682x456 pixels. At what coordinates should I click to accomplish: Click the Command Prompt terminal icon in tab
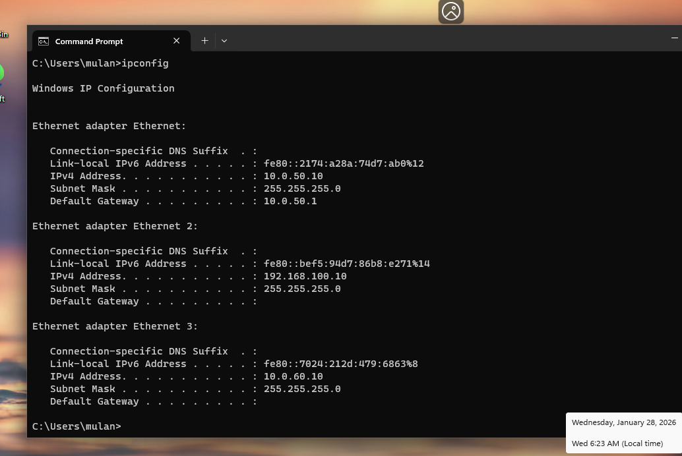pyautogui.click(x=44, y=41)
